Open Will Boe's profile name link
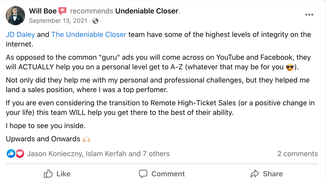This screenshot has height=183, width=326. tap(43, 11)
